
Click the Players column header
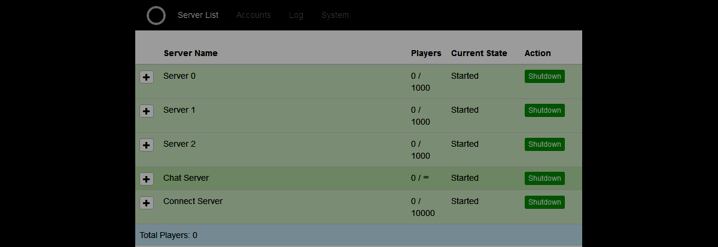(426, 53)
